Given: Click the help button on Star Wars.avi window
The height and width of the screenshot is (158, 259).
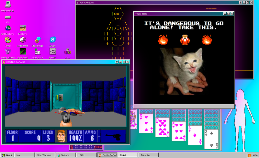Looking at the screenshot, I should (240, 3).
